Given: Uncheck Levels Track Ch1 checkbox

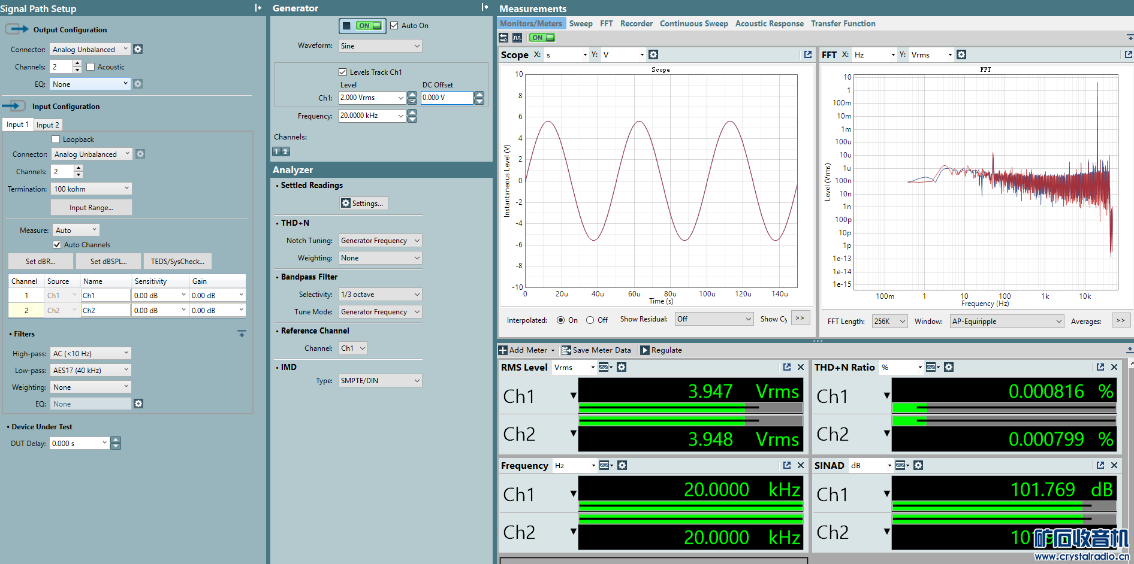Looking at the screenshot, I should click(343, 72).
